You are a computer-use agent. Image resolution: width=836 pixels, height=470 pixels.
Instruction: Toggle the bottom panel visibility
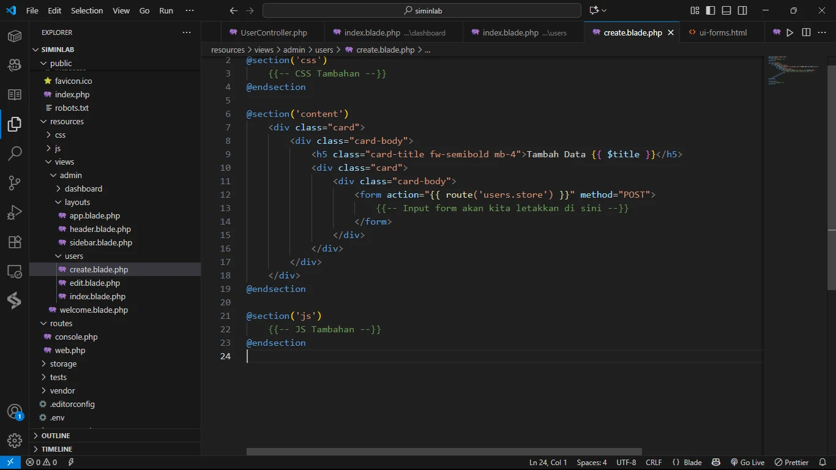726,10
